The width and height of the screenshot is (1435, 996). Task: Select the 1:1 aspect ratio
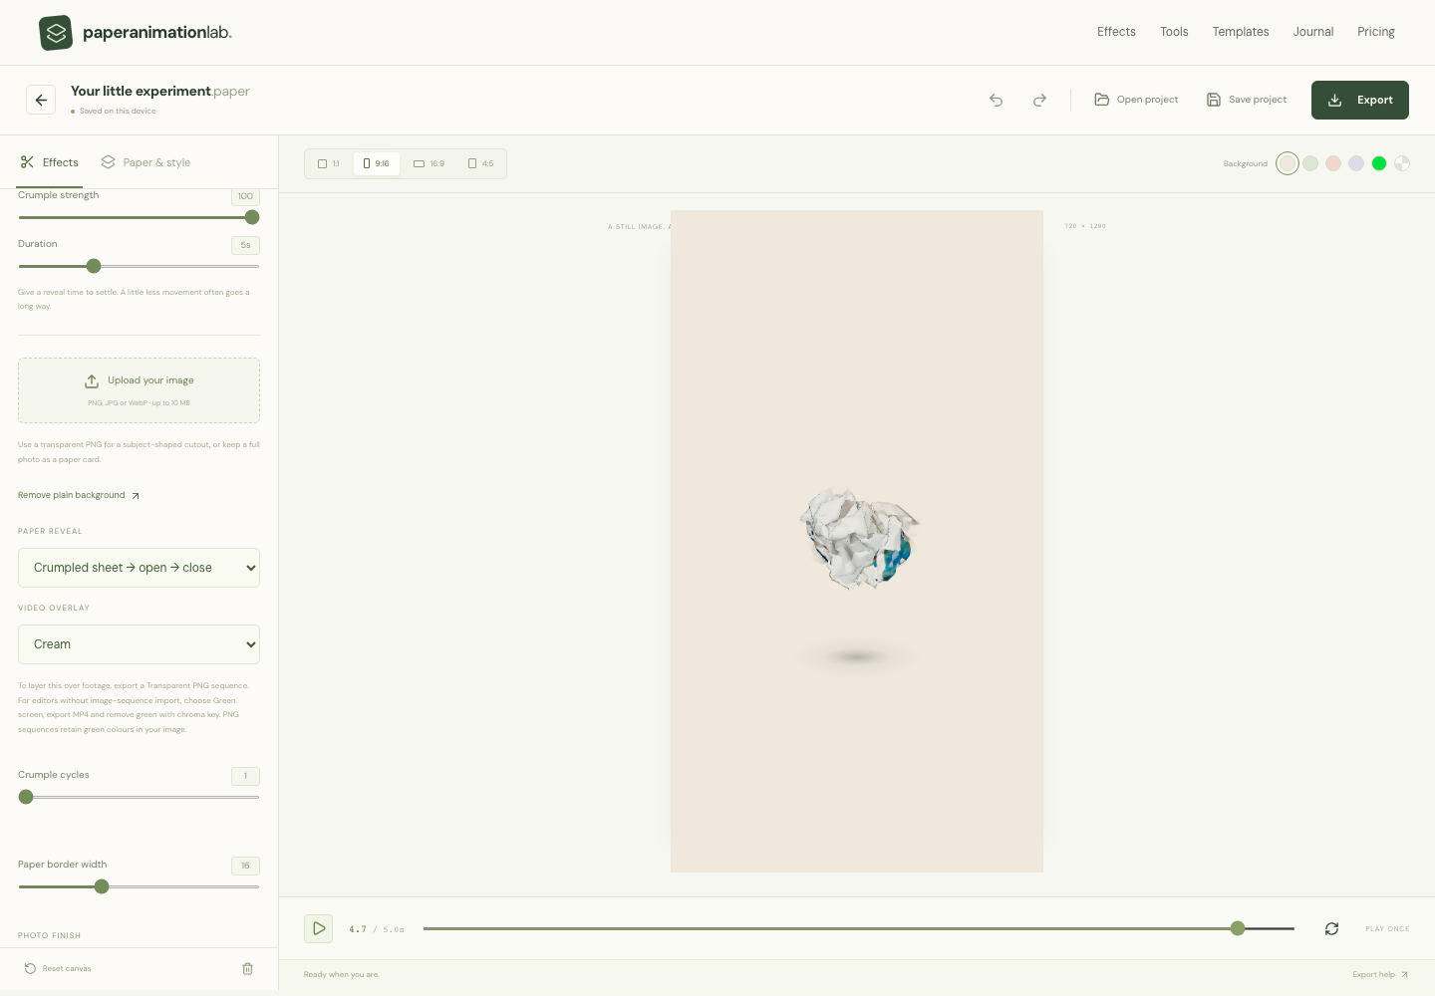329,163
